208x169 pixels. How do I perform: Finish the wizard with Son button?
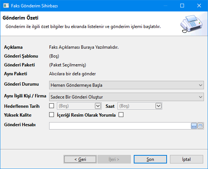tap(150, 159)
